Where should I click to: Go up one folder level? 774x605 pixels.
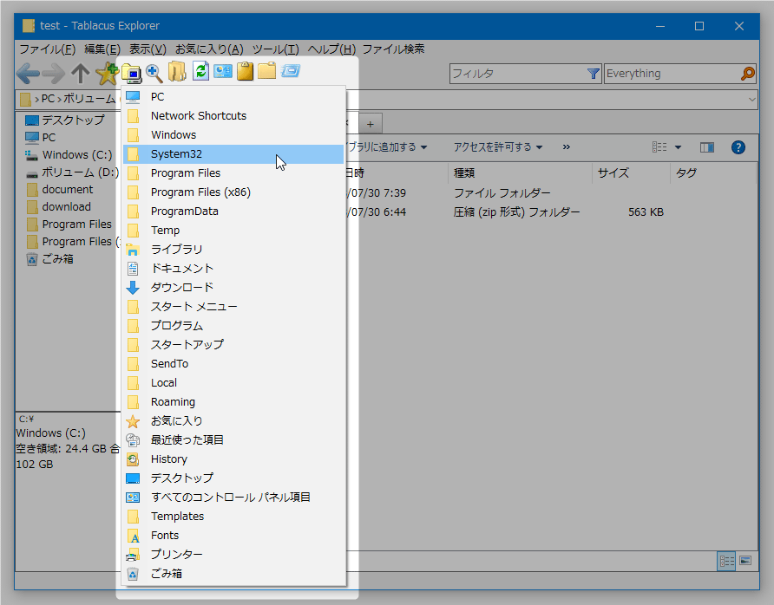80,74
